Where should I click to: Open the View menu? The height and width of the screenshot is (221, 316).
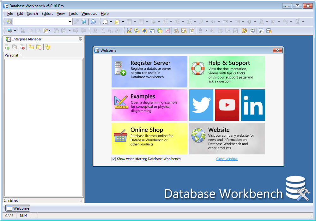click(61, 14)
